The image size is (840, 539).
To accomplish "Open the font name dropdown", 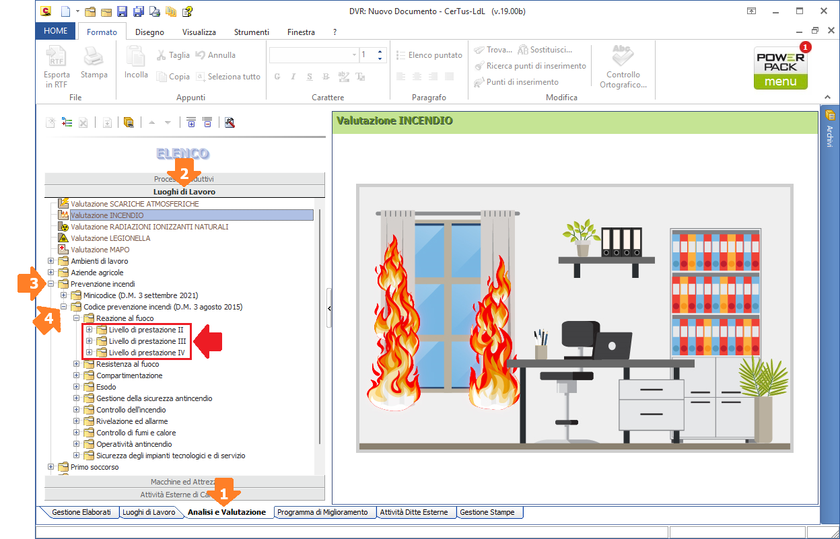I will [x=354, y=55].
